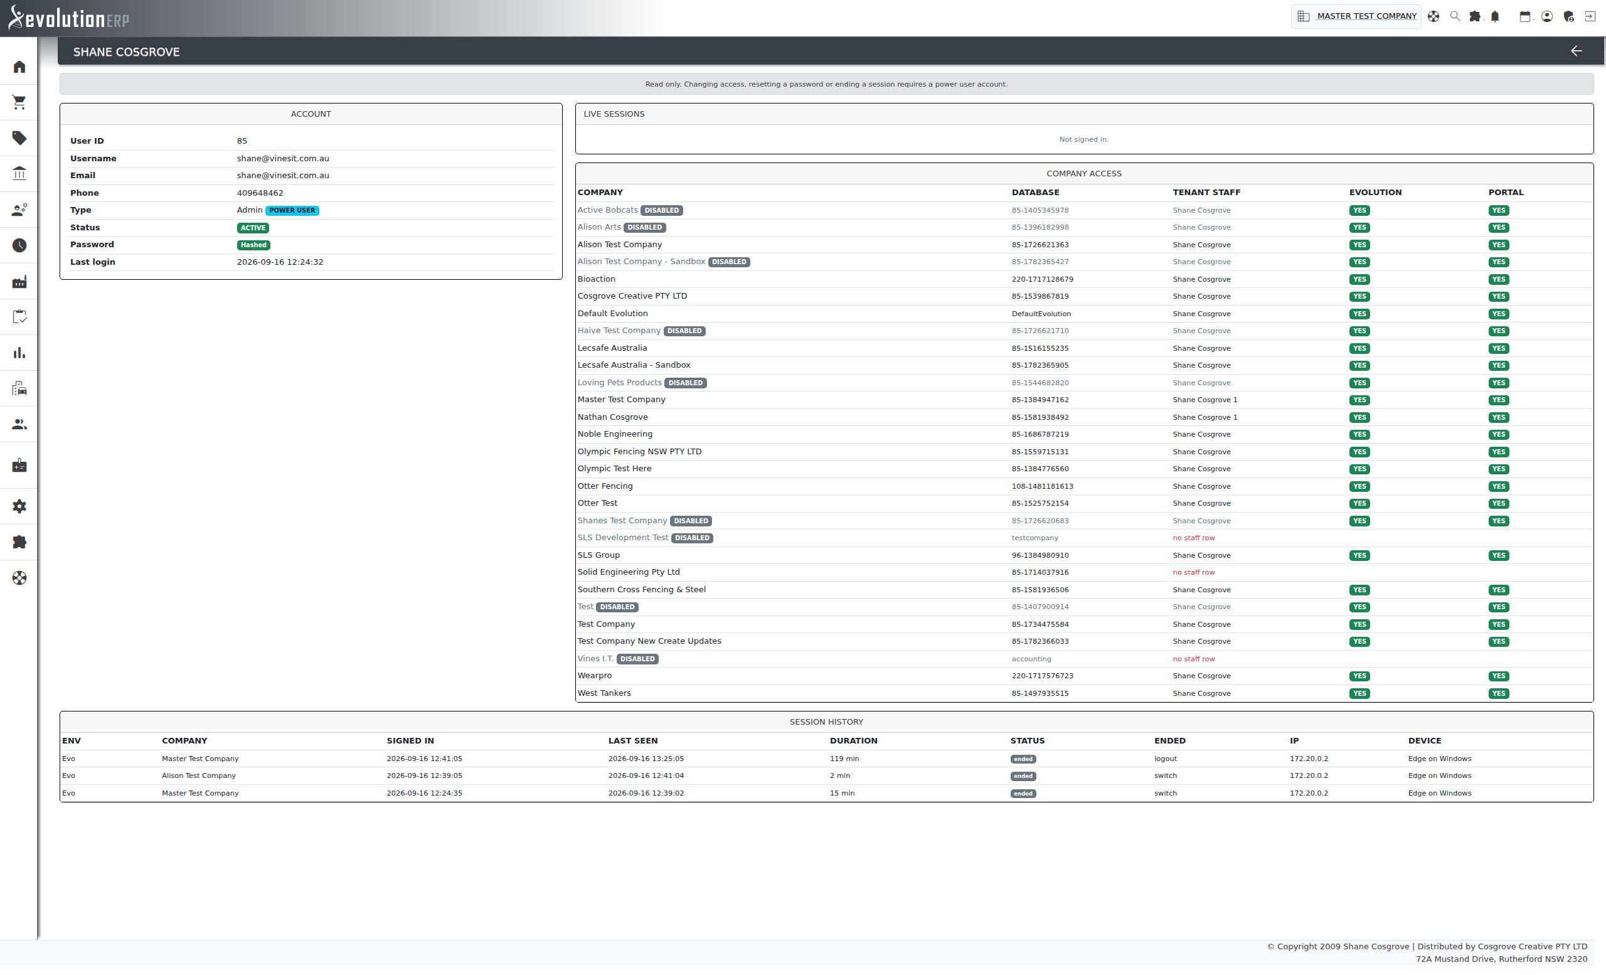The image size is (1606, 975).
Task: Open the shield admin icon in the top bar
Action: coord(1569,16)
